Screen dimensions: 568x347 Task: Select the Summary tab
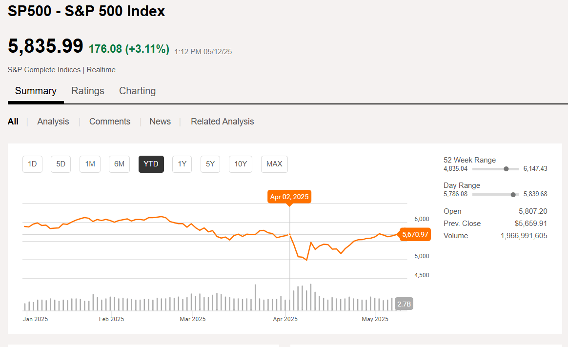tap(36, 91)
